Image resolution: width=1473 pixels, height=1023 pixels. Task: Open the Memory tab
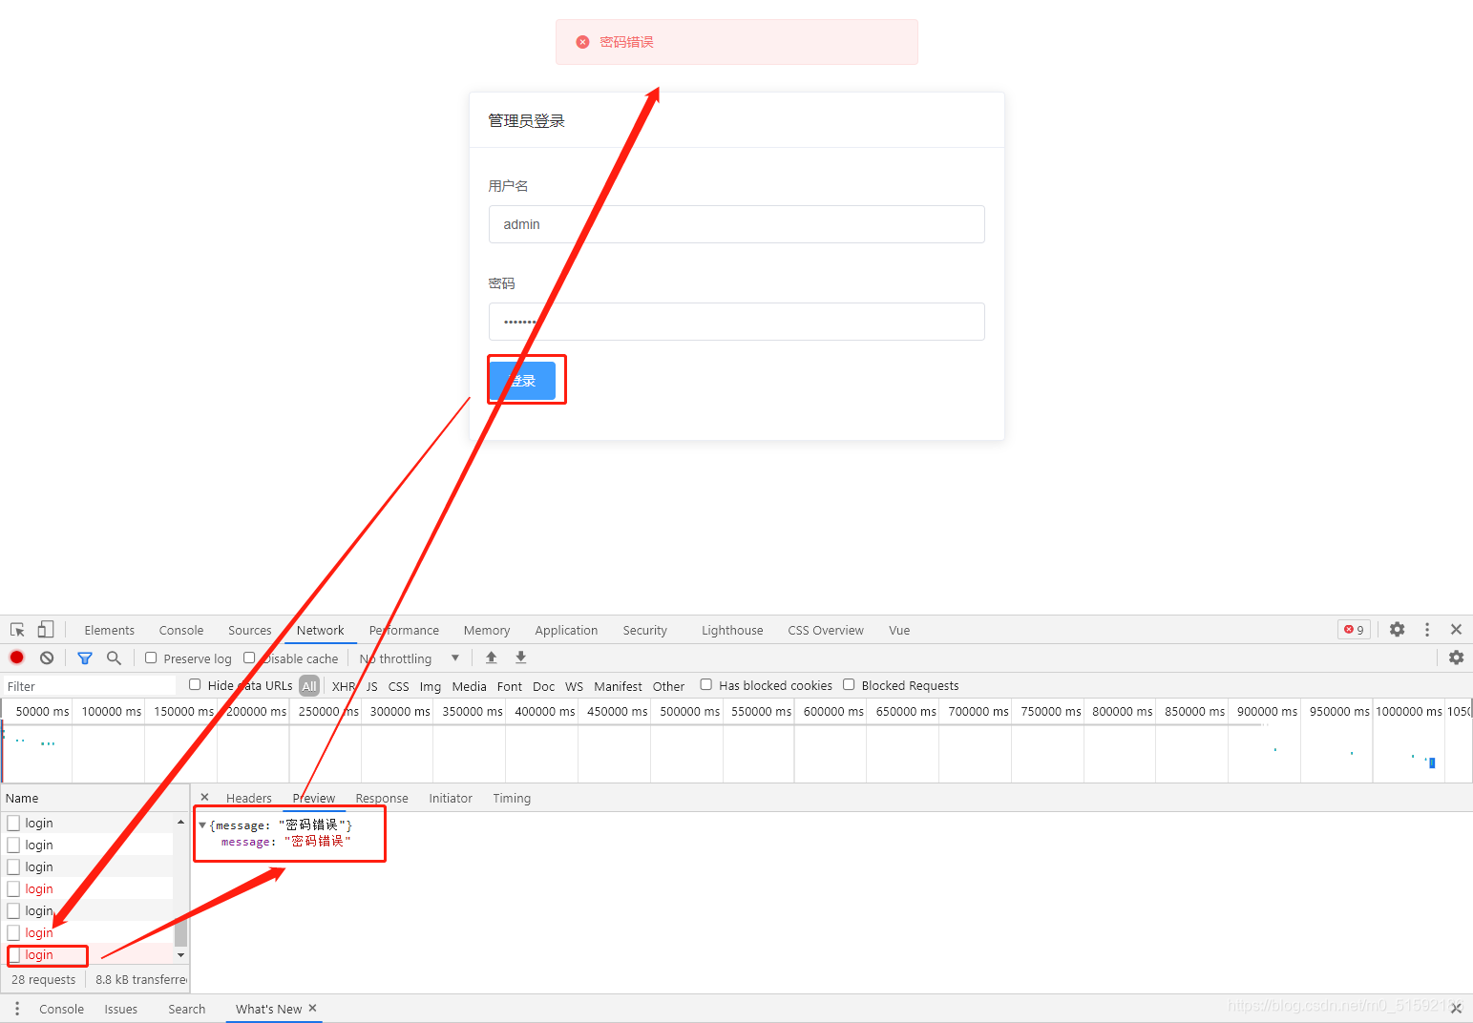click(x=487, y=630)
